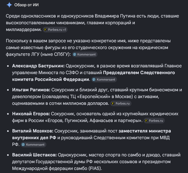Open the Forbes.ru source for Ильгам Рагимов
This screenshot has height=173, width=188.
coord(121,103)
